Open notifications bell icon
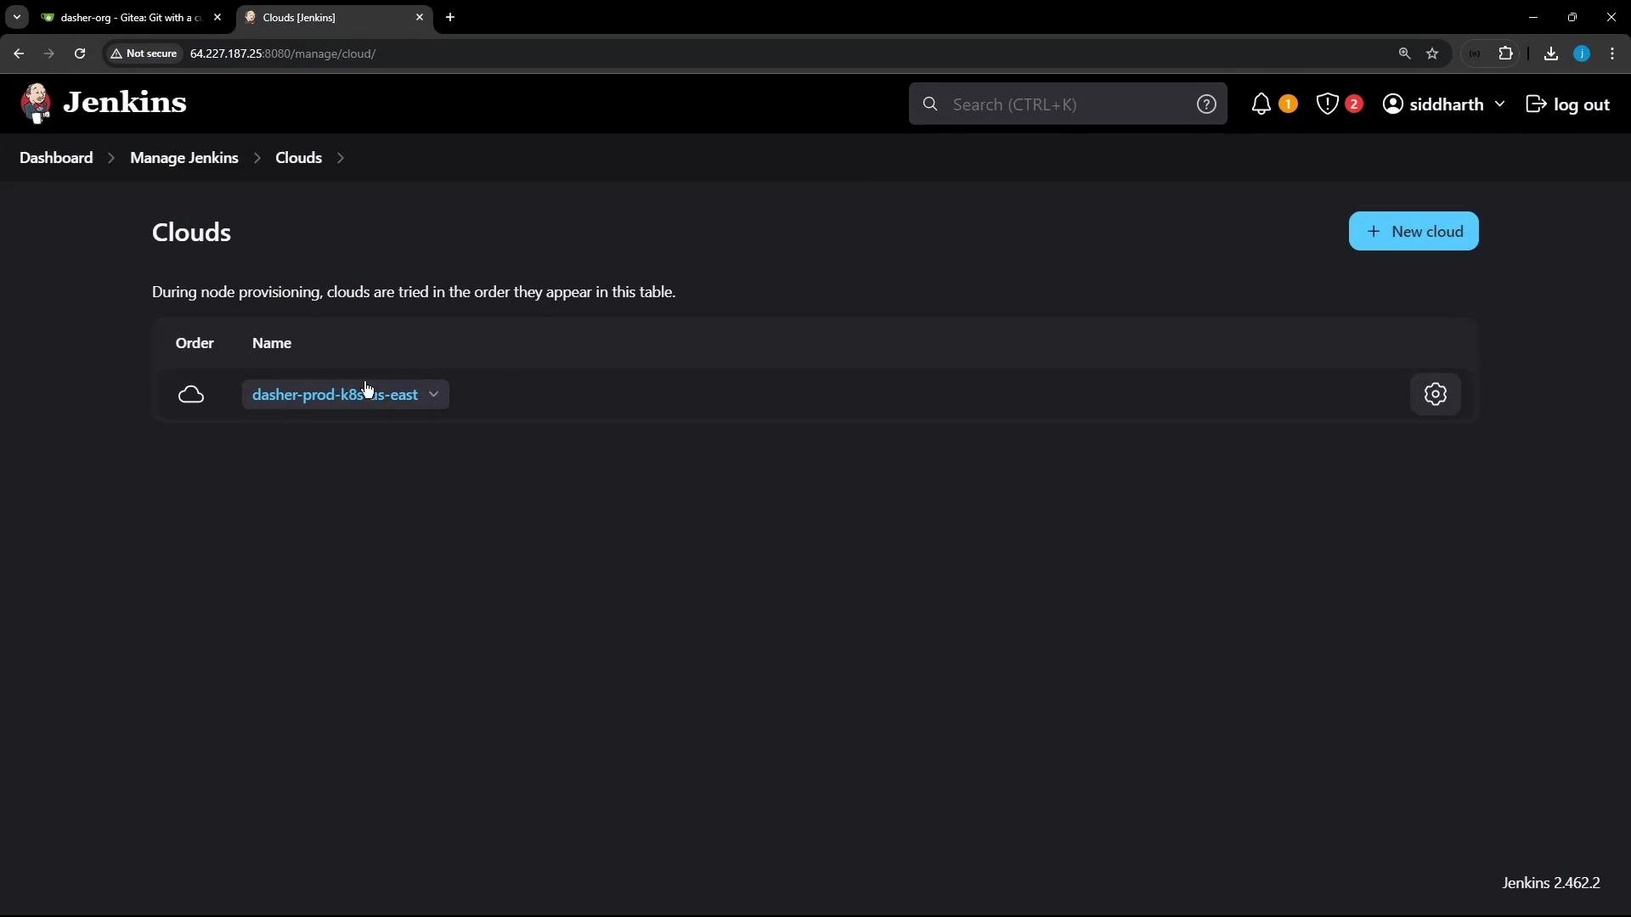This screenshot has height=917, width=1631. (x=1261, y=104)
